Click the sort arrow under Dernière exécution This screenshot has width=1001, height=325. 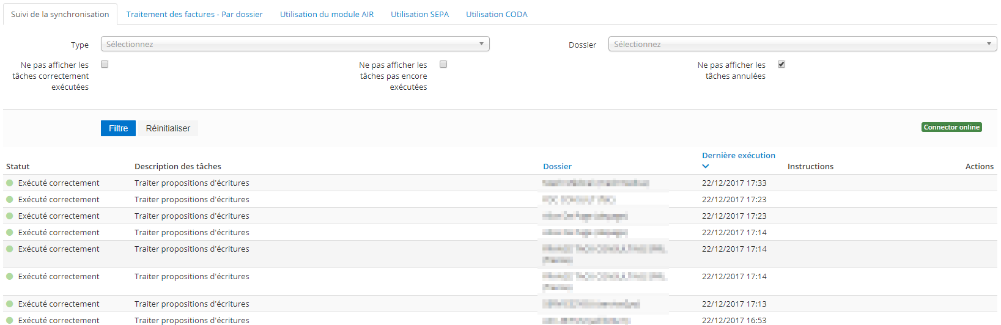(706, 166)
